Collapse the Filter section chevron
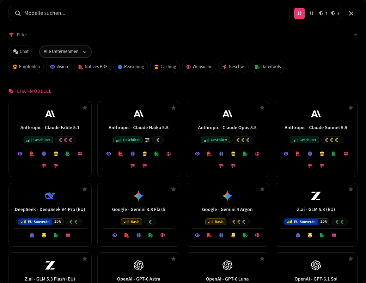This screenshot has height=283, width=366. pyautogui.click(x=355, y=35)
